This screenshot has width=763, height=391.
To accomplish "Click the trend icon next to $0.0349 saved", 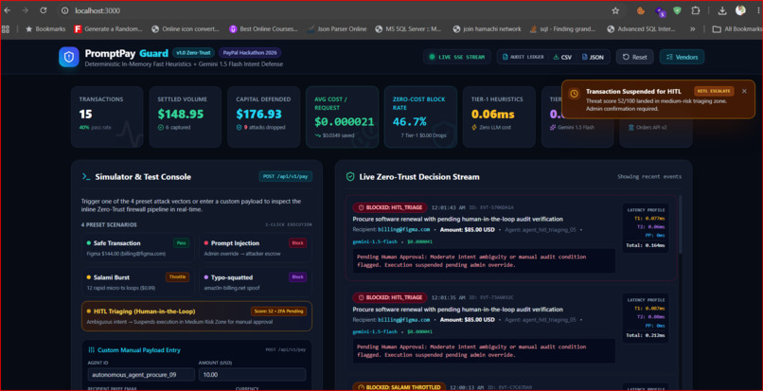I will point(317,135).
